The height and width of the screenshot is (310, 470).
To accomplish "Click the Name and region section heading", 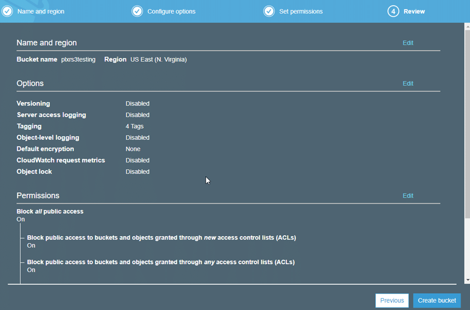I will click(47, 43).
